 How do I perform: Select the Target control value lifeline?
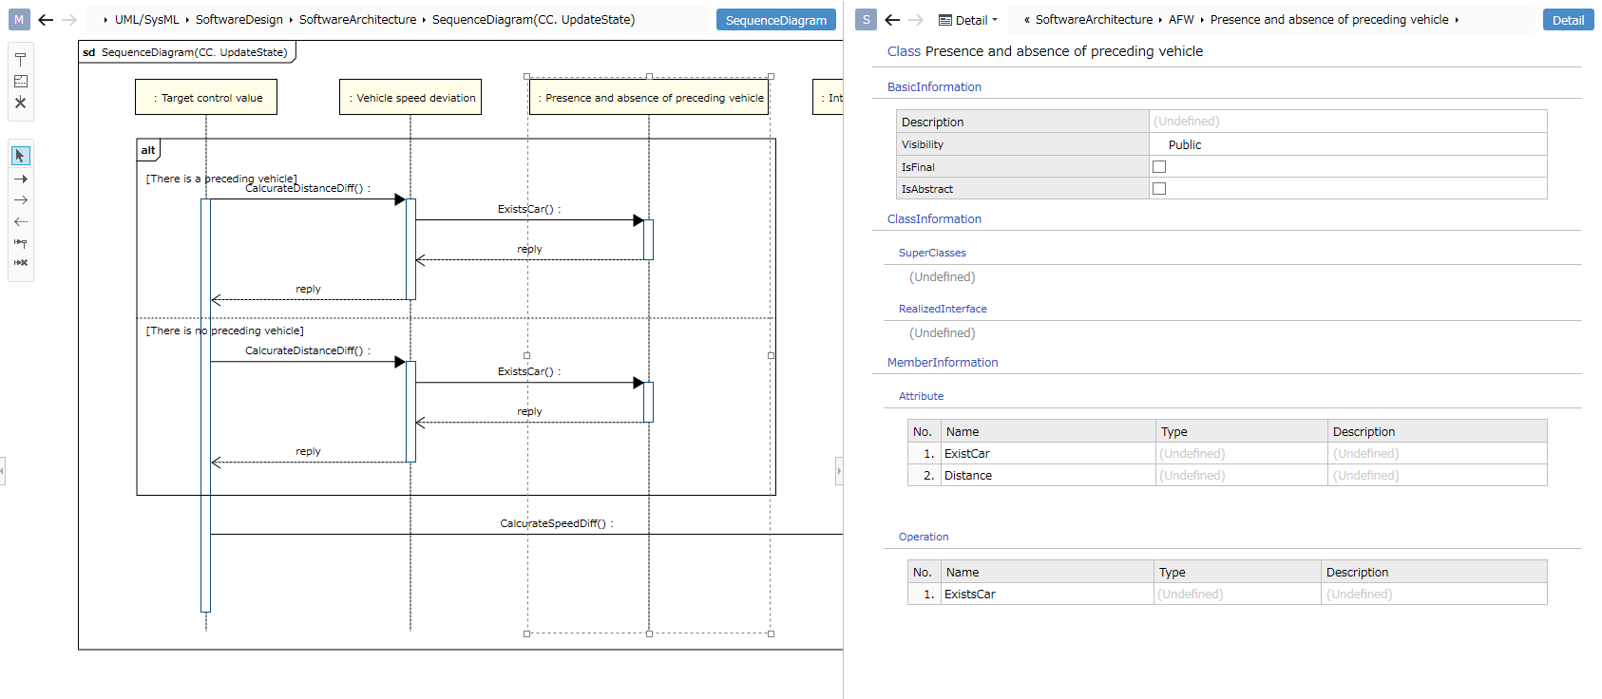click(206, 97)
